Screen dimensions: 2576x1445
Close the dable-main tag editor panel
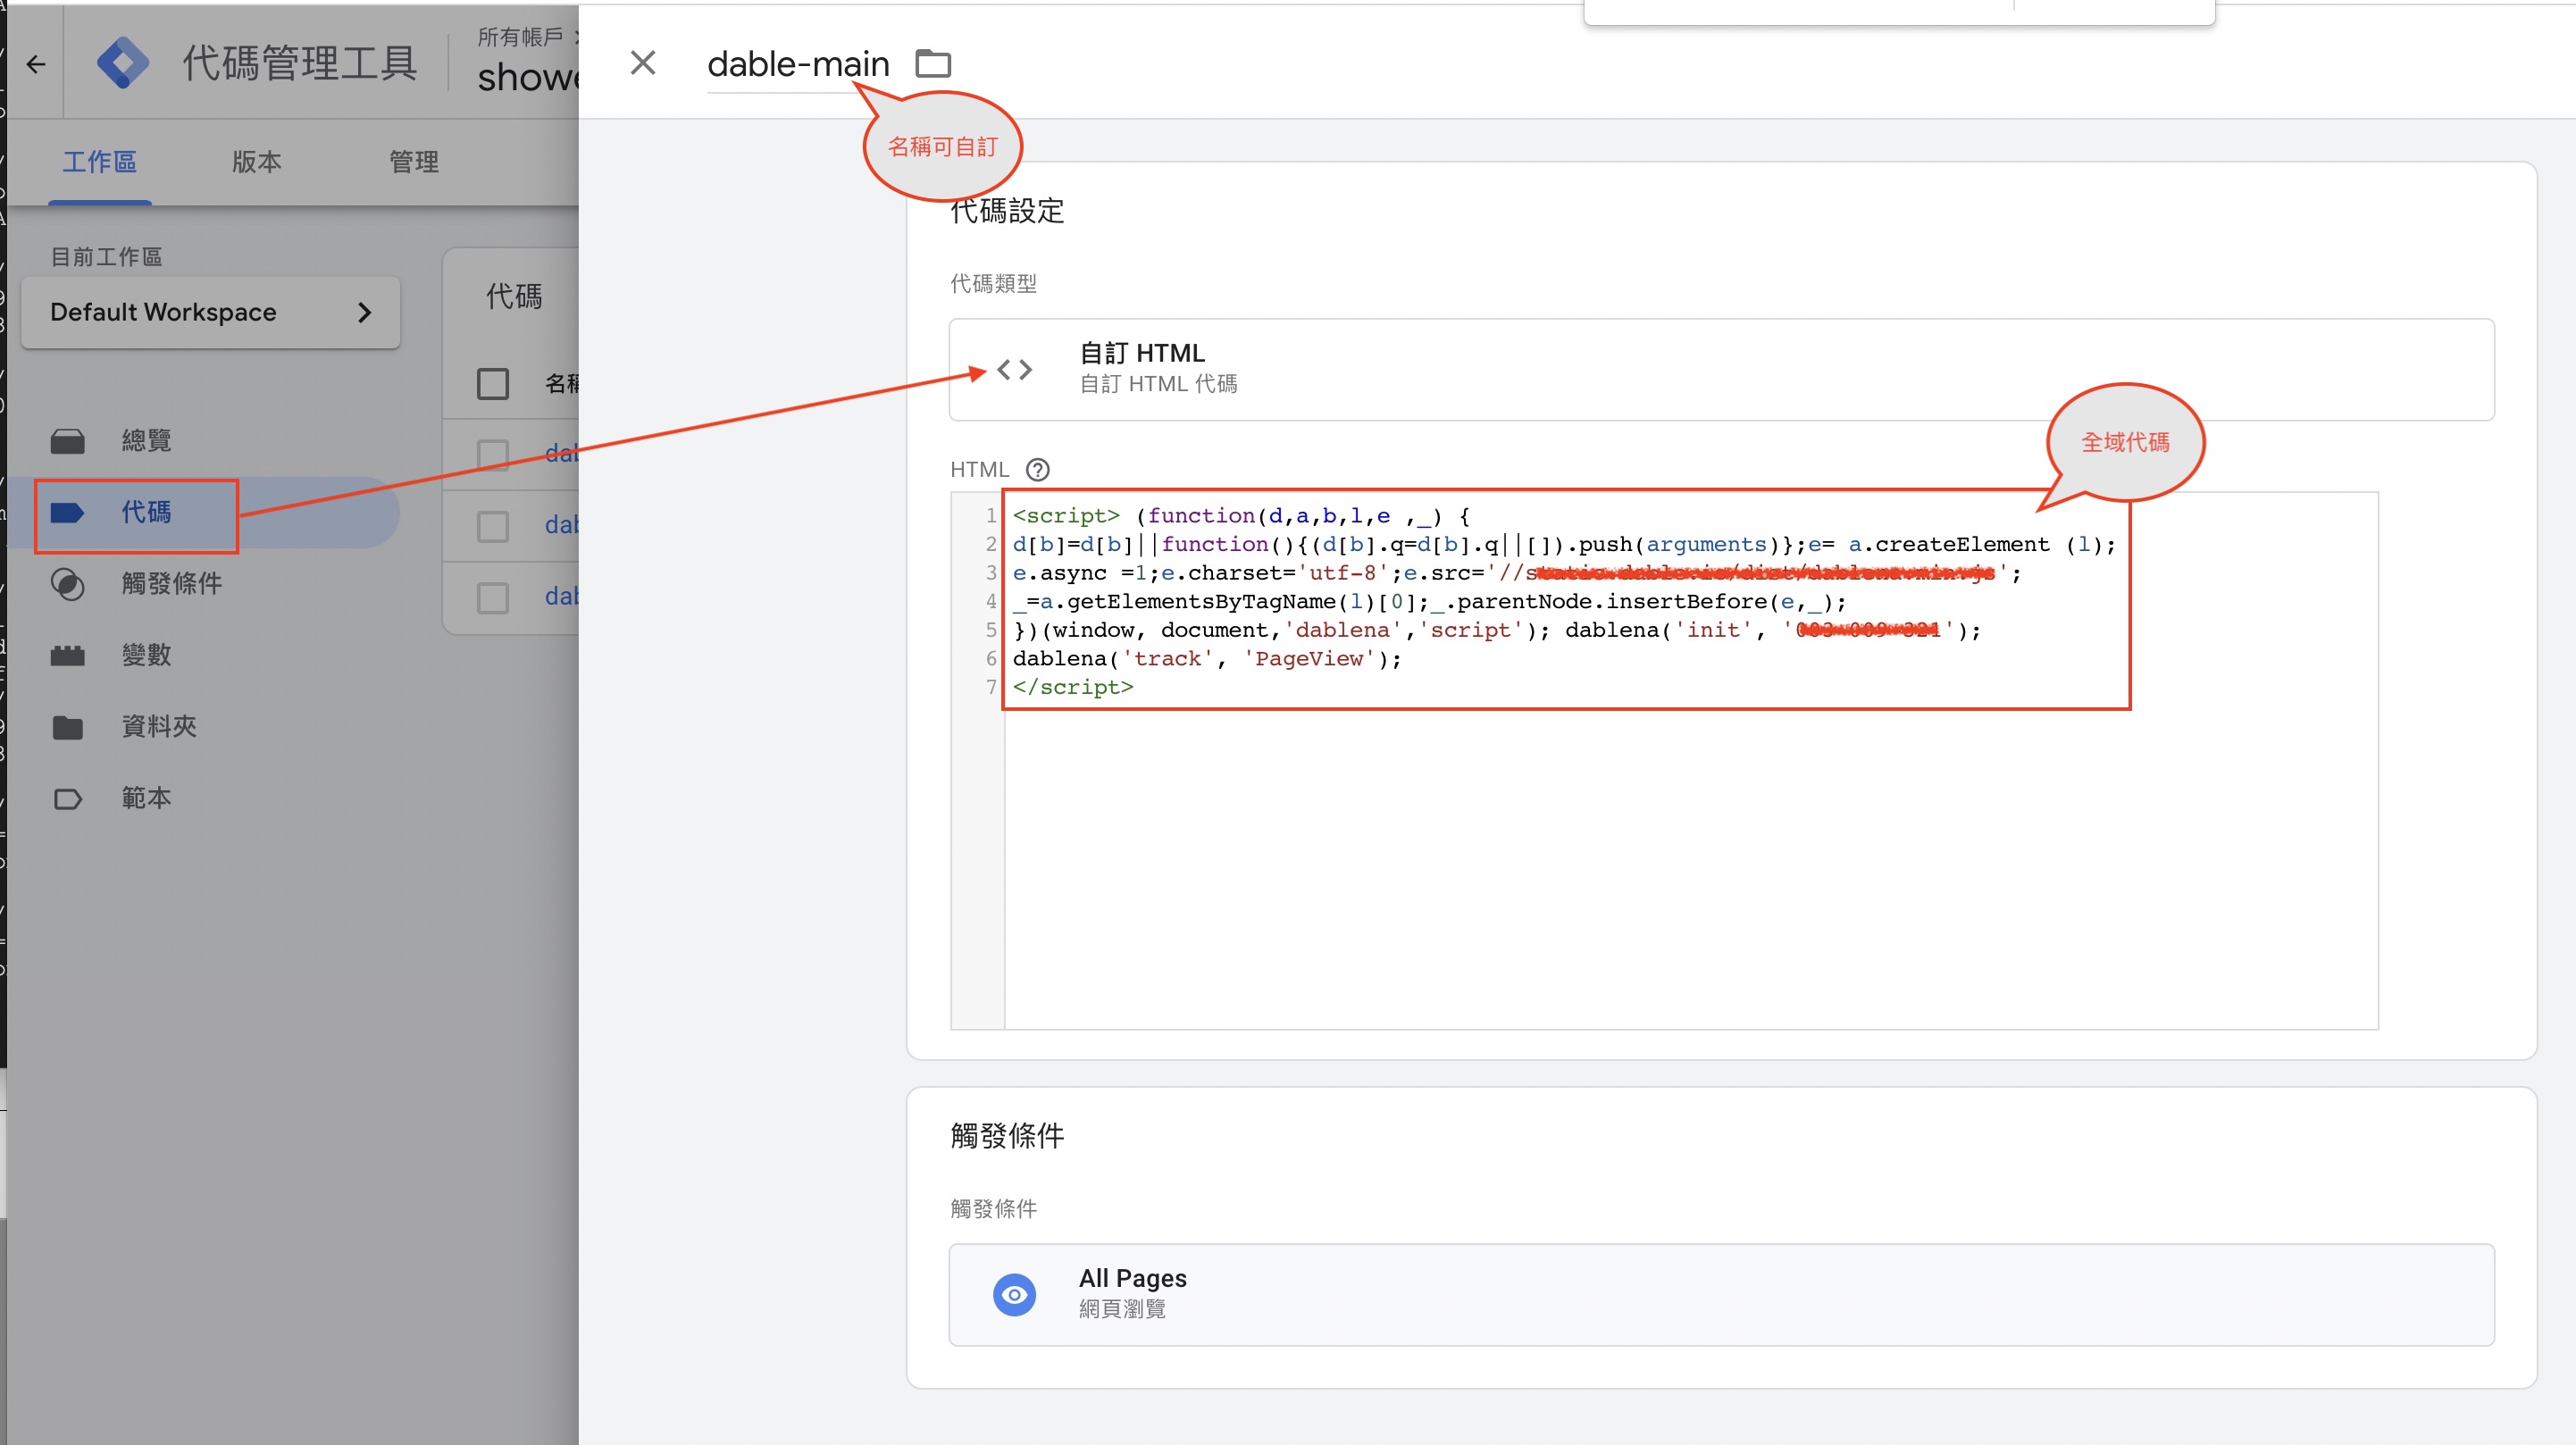(643, 63)
